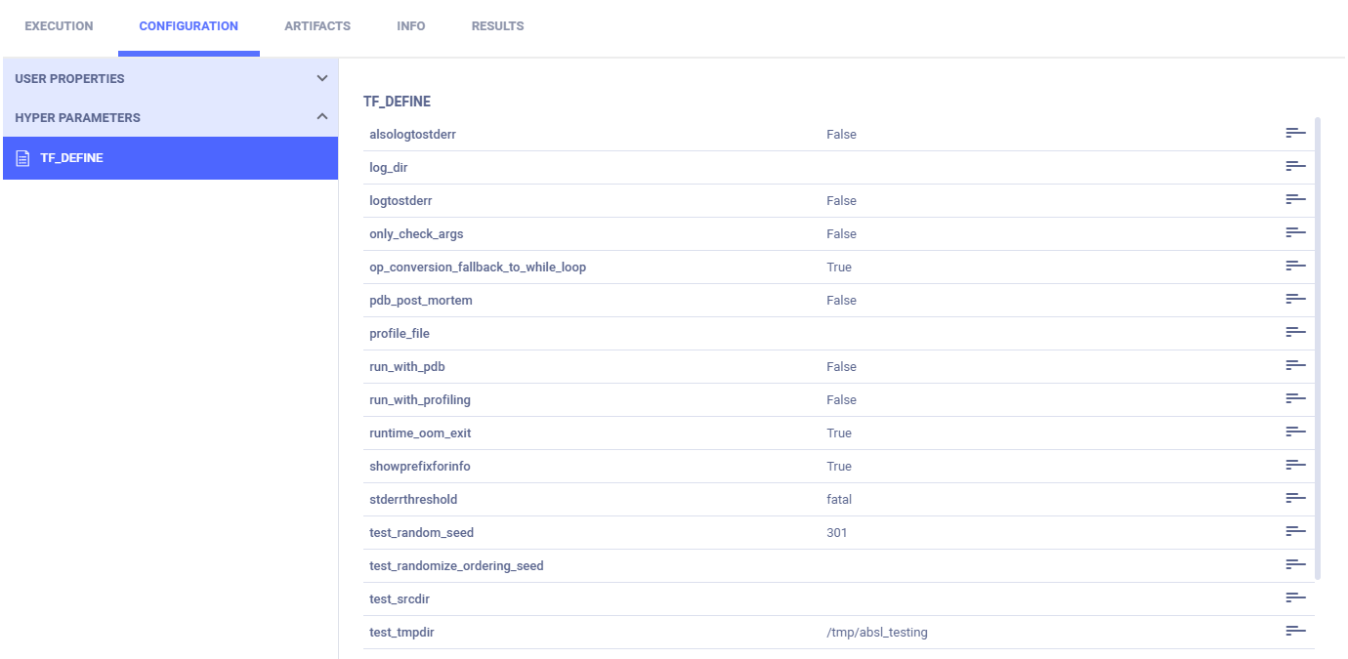Click the User Properties section header
The image size is (1348, 659).
point(70,78)
